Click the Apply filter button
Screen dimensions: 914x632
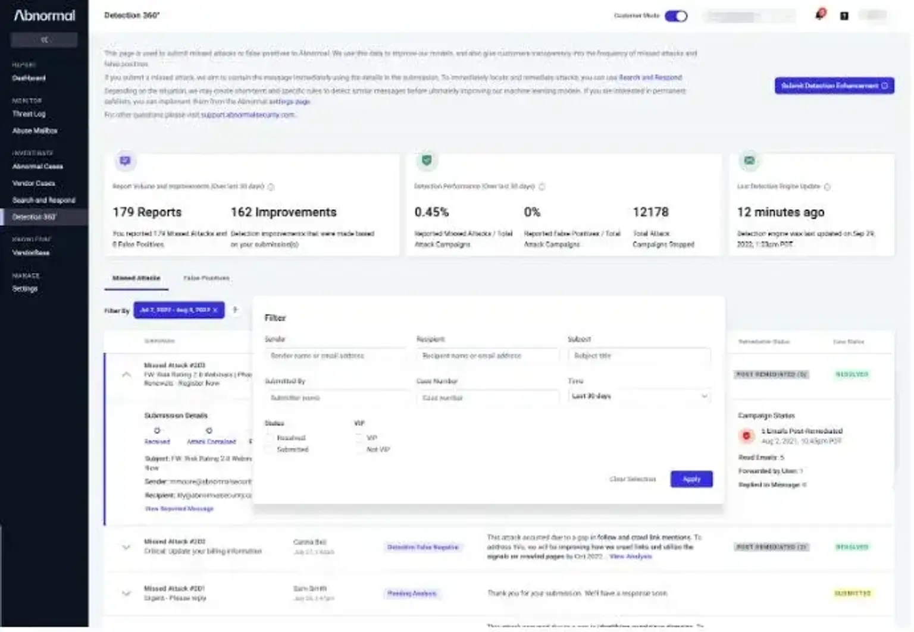[x=691, y=479]
